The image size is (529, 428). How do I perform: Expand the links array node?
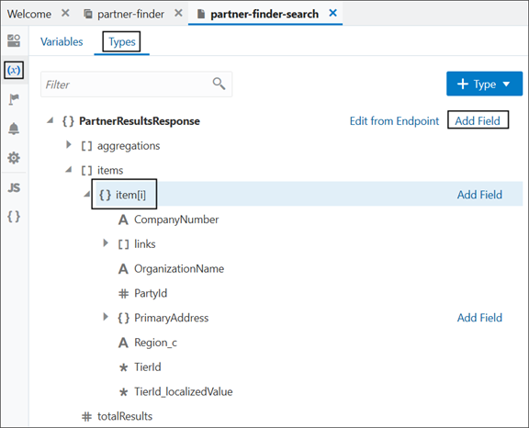pos(106,243)
